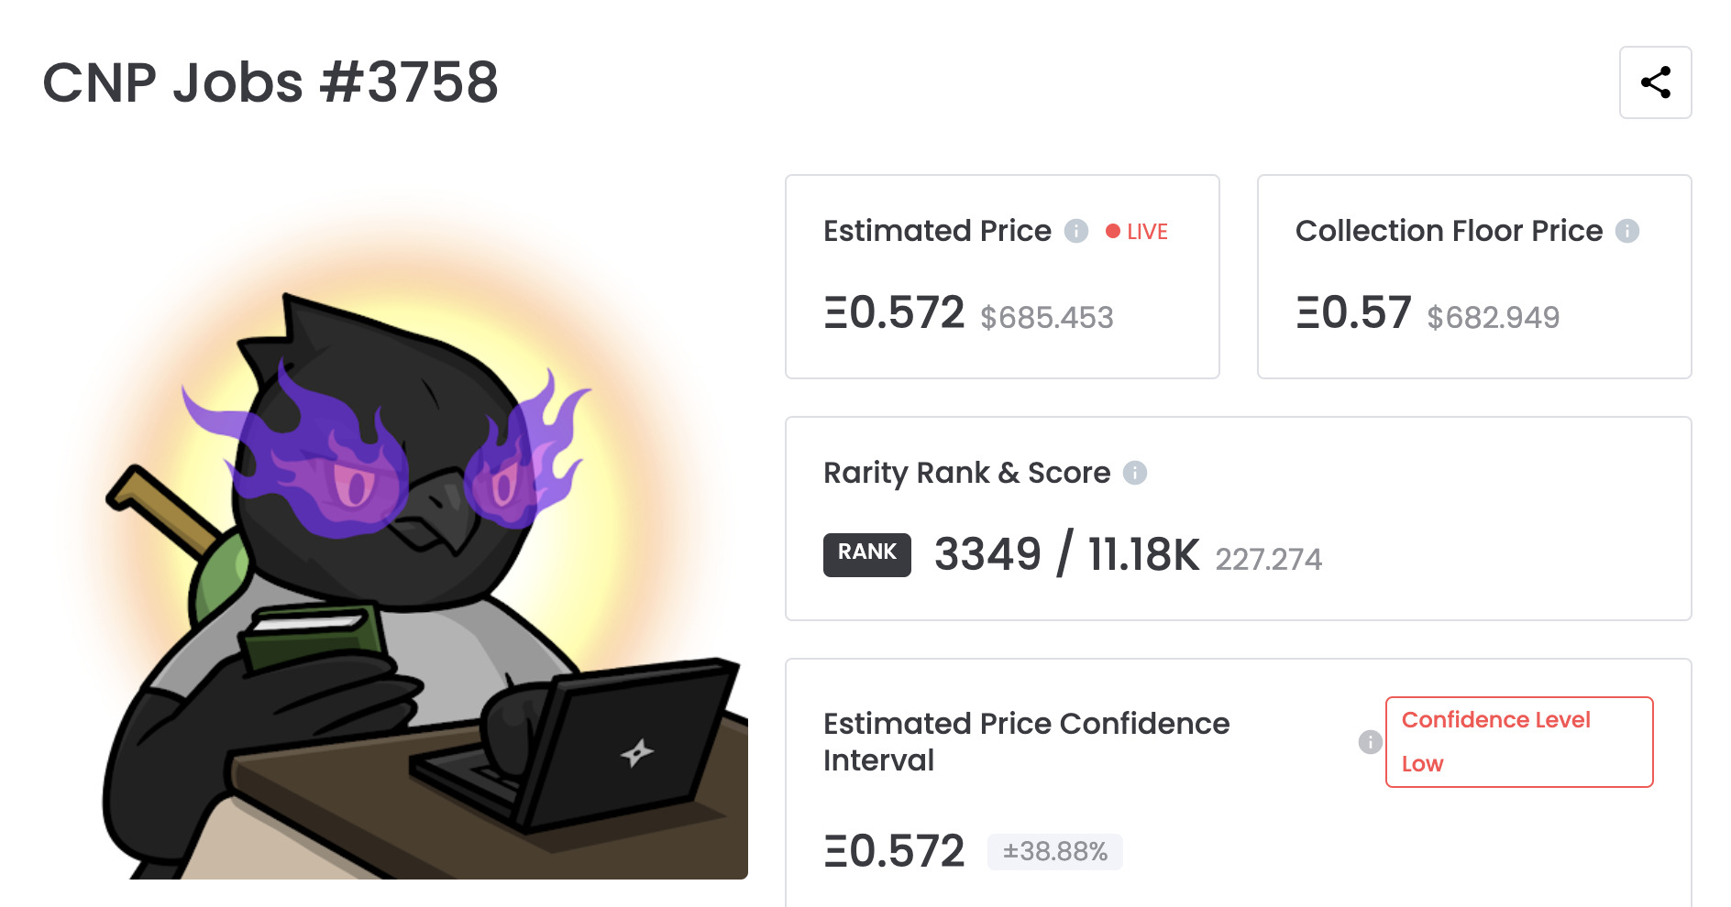Click the ±38.88% interval badge
This screenshot has height=907, width=1731.
click(1054, 851)
